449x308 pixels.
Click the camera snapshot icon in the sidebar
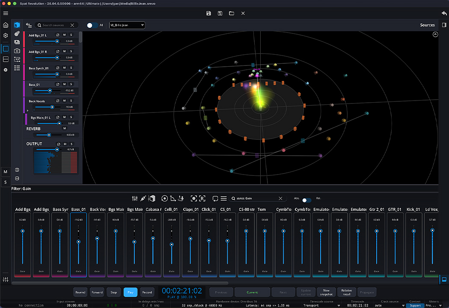click(17, 50)
